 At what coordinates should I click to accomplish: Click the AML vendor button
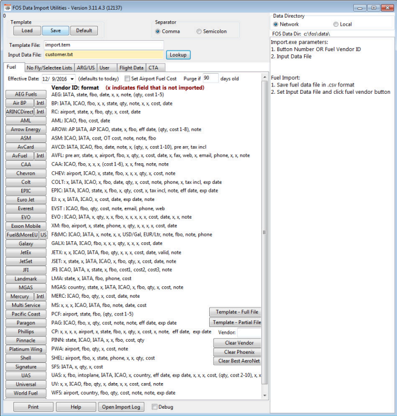(26, 121)
